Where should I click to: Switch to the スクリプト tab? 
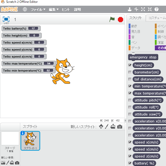click(x=136, y=18)
